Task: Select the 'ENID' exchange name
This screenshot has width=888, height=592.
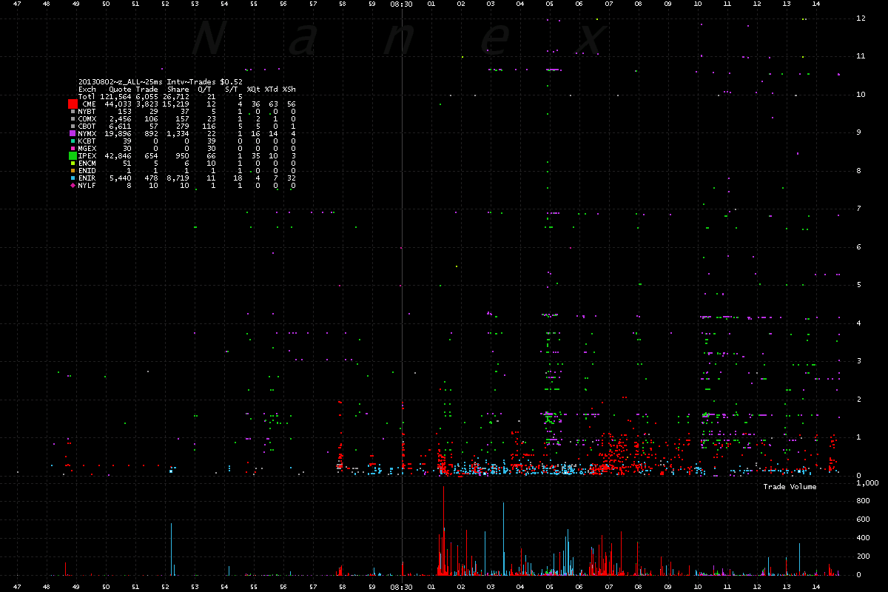Action: click(x=87, y=170)
